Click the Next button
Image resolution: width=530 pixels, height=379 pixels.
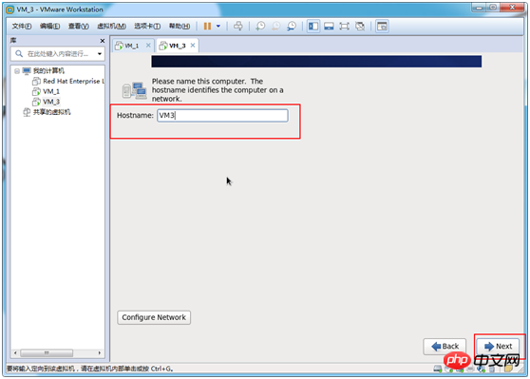(x=498, y=346)
